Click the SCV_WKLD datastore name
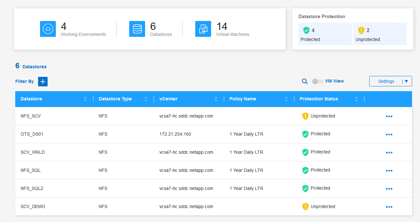Screen dimensions: 420x222 click(x=33, y=152)
